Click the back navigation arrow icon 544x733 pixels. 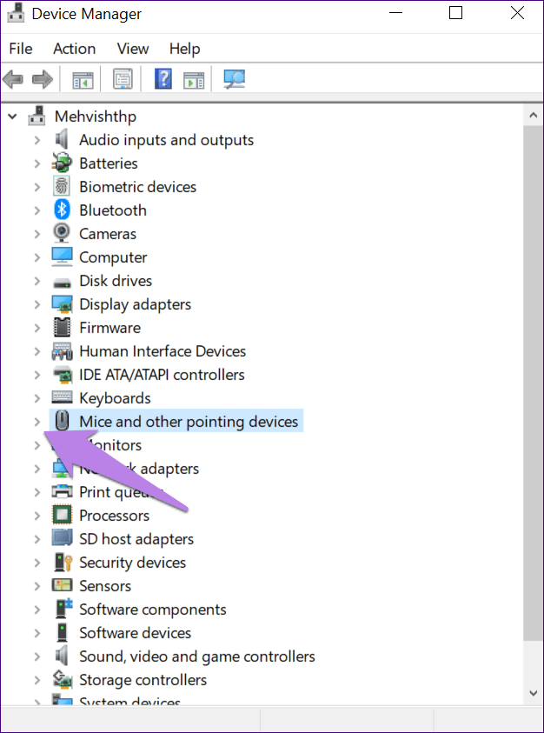[13, 78]
